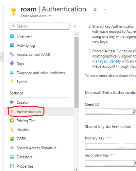
Task: Open the ellipsis menu beside the page title
Action: [104, 9]
